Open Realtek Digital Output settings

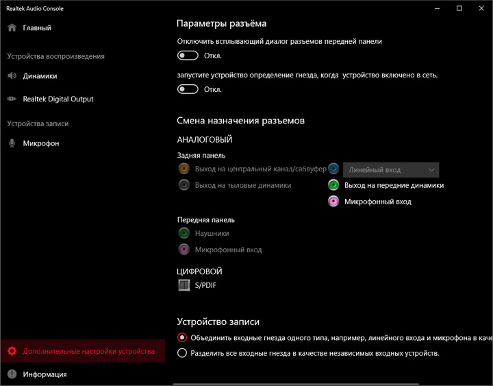click(58, 99)
